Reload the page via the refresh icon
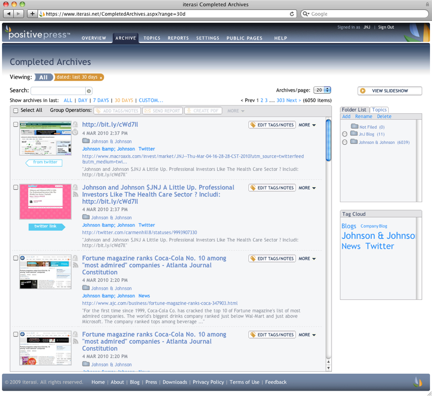The image size is (432, 396). coord(292,14)
